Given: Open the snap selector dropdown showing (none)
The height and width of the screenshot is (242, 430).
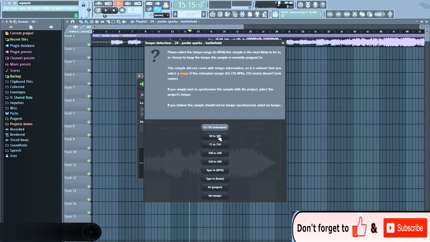Looking at the screenshot, I should click(x=161, y=15).
